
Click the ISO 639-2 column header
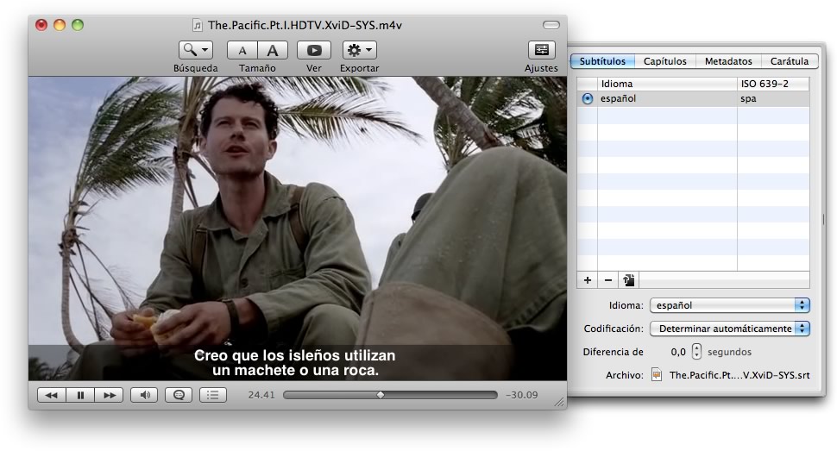(773, 84)
